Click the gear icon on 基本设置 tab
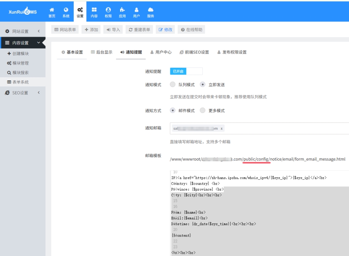 coord(63,52)
